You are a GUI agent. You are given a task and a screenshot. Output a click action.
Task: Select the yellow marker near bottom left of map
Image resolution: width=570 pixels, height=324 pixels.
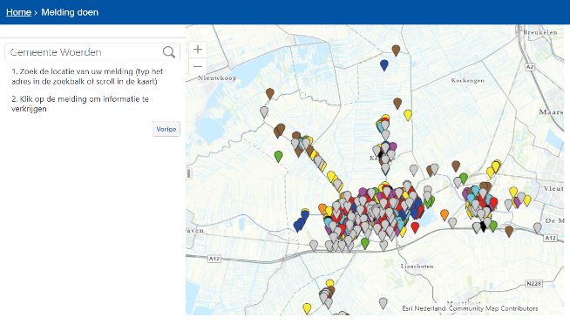click(x=307, y=308)
